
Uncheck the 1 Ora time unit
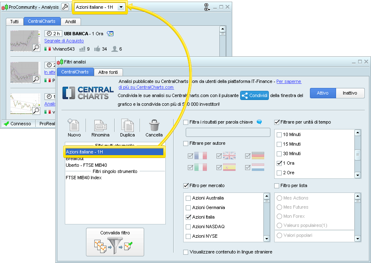click(279, 163)
